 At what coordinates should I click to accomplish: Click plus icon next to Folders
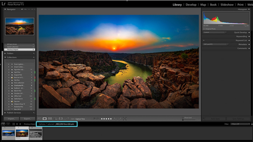pyautogui.click(x=33, y=53)
